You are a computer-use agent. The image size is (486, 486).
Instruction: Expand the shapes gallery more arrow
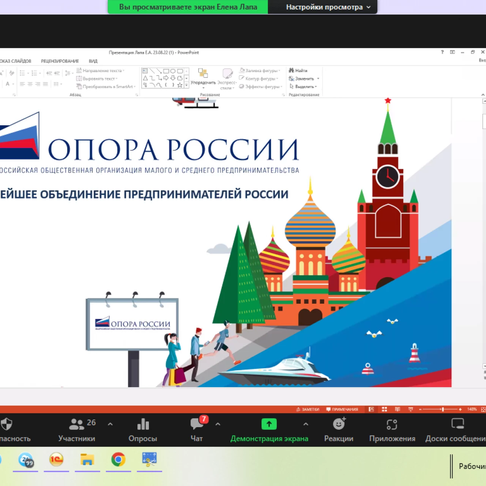186,85
